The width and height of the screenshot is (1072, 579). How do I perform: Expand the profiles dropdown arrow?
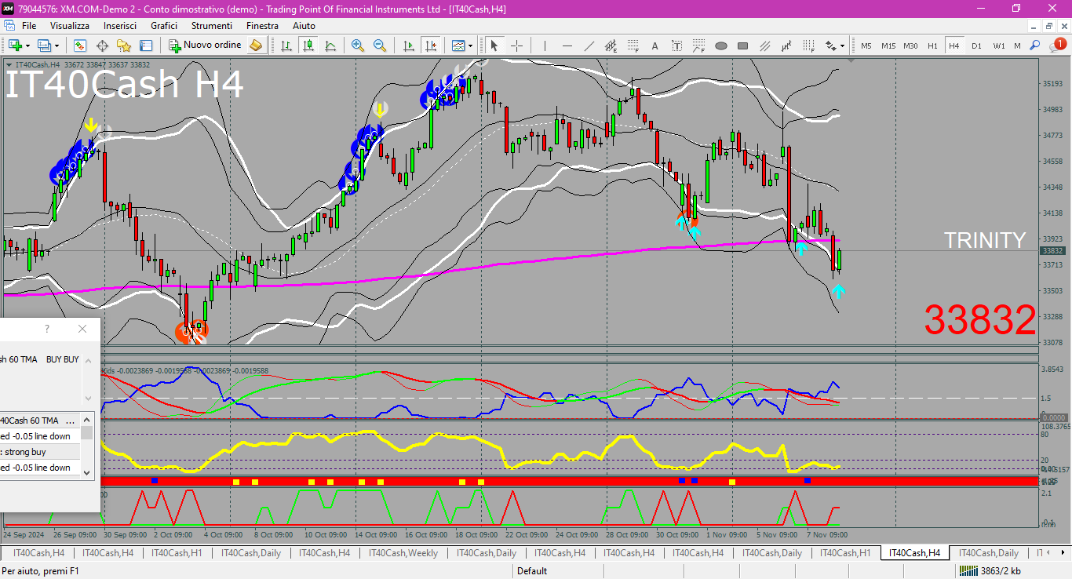click(x=57, y=46)
